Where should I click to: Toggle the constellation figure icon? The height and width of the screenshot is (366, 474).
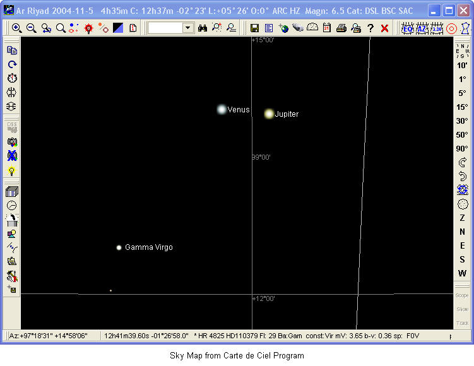(465, 28)
